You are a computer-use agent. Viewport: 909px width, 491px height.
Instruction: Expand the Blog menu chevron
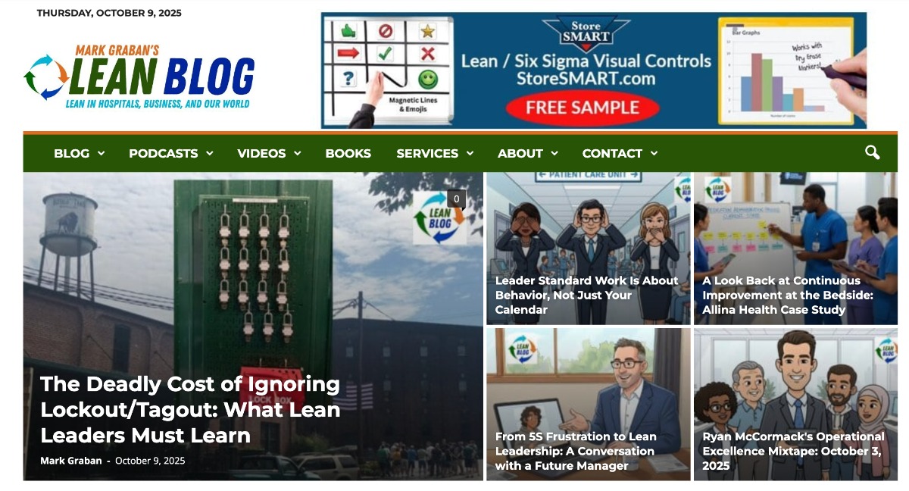click(x=102, y=154)
